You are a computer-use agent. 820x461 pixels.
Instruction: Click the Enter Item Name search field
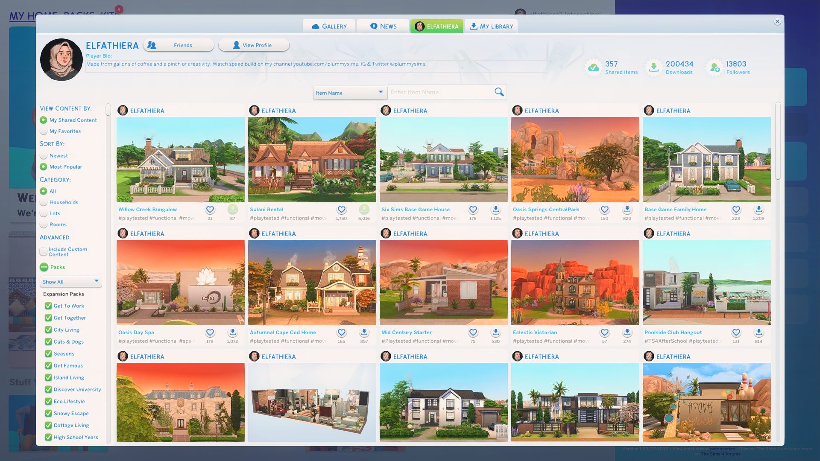click(x=441, y=92)
